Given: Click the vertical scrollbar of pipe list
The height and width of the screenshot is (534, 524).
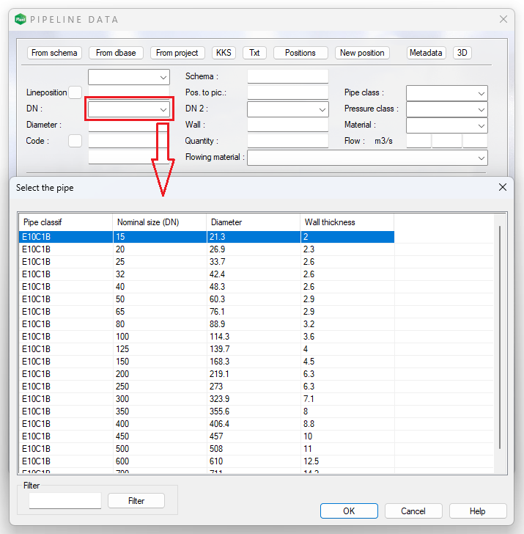Looking at the screenshot, I should pyautogui.click(x=500, y=337).
